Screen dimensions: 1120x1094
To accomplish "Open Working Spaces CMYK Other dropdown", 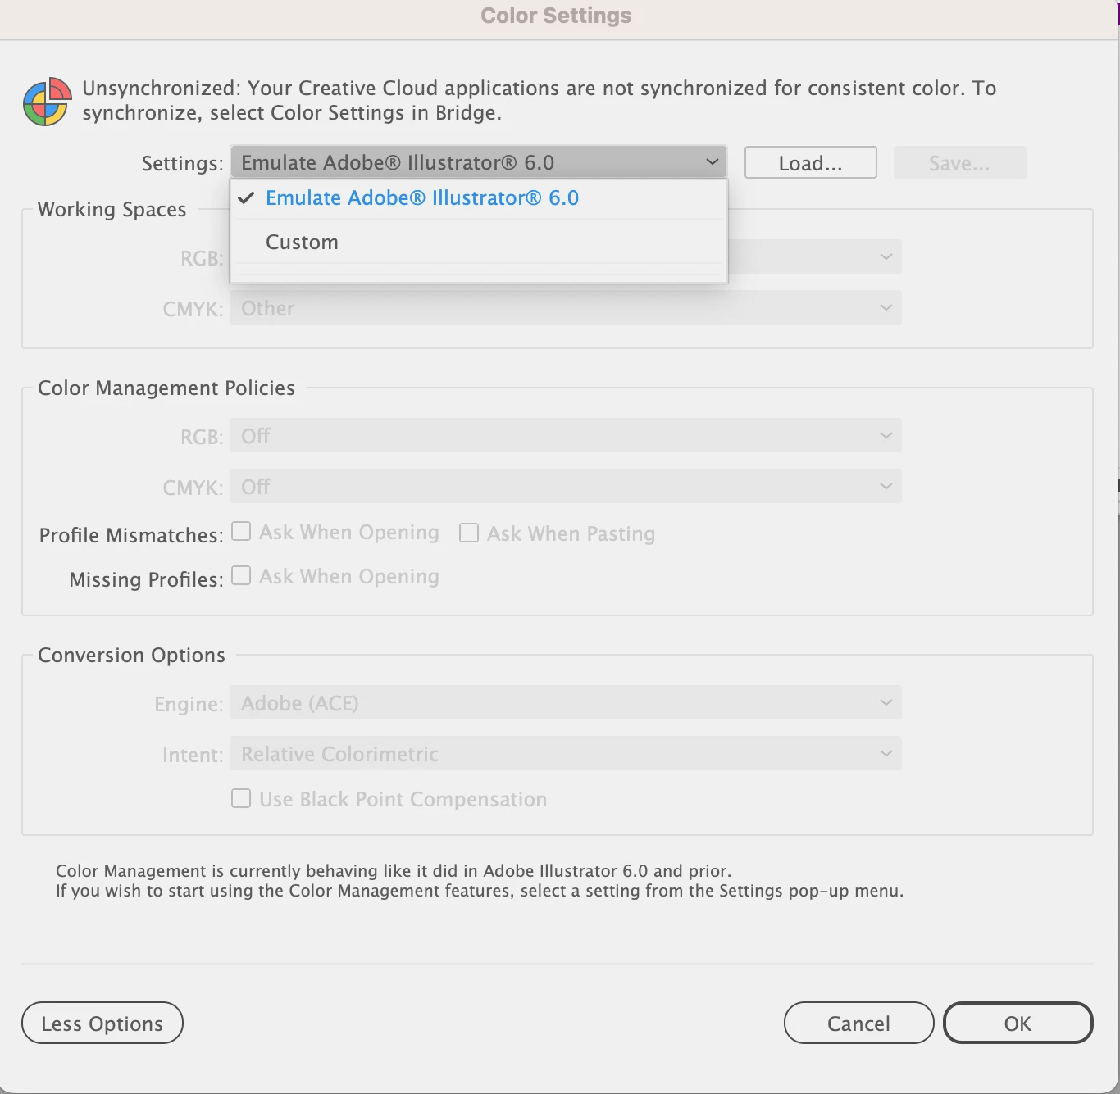I will click(566, 308).
